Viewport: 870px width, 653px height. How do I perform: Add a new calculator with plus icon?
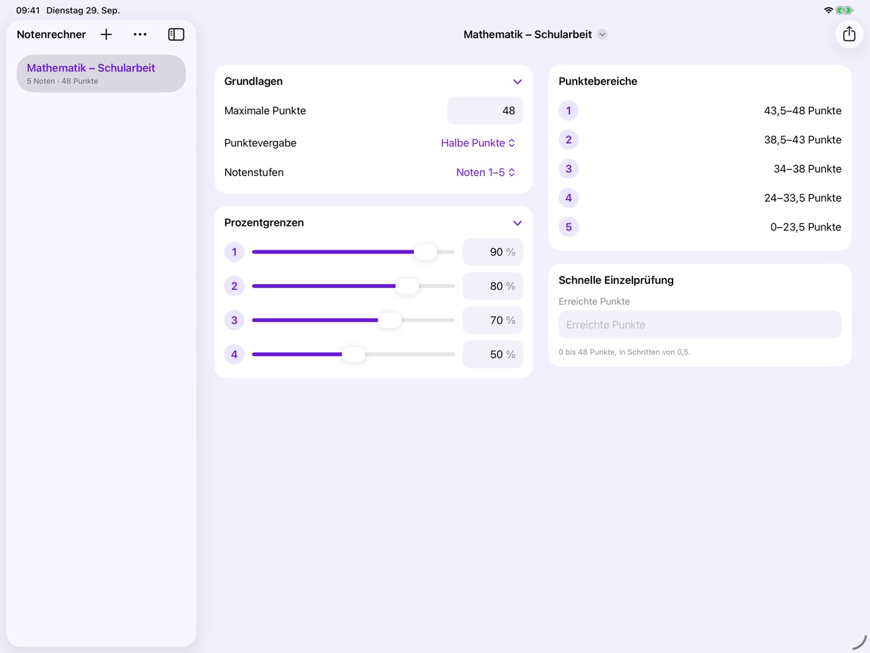(106, 34)
